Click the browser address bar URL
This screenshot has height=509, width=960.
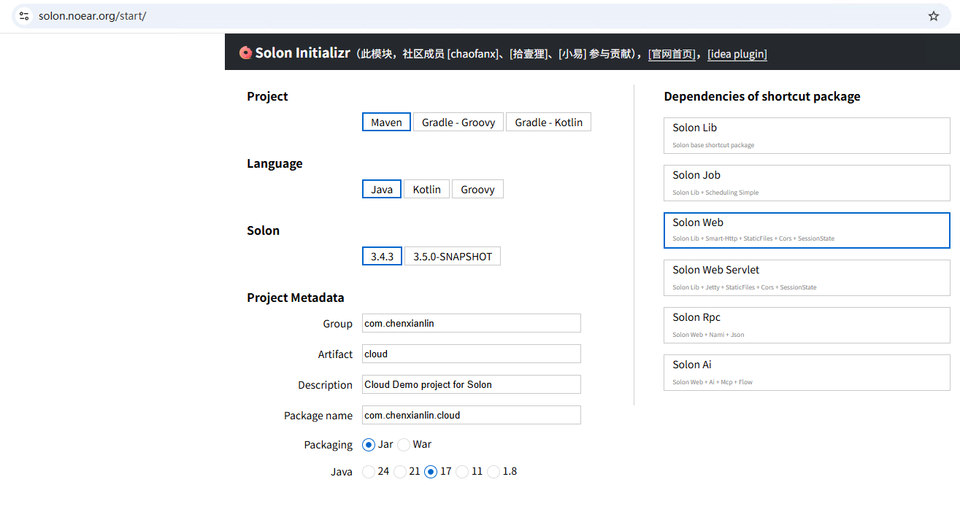point(92,16)
